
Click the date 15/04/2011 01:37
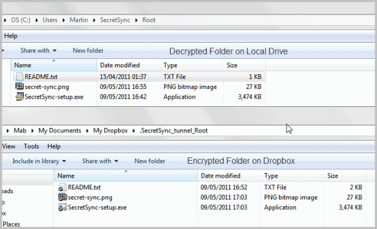pyautogui.click(x=123, y=77)
